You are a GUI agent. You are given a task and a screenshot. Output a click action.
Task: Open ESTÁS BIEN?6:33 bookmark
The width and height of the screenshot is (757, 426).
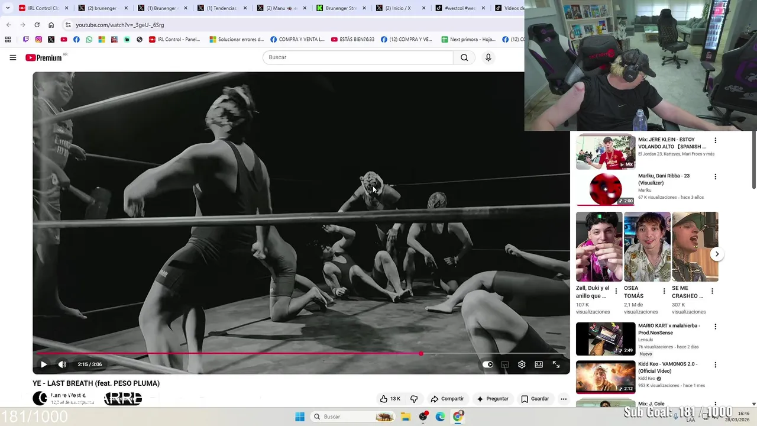(352, 40)
